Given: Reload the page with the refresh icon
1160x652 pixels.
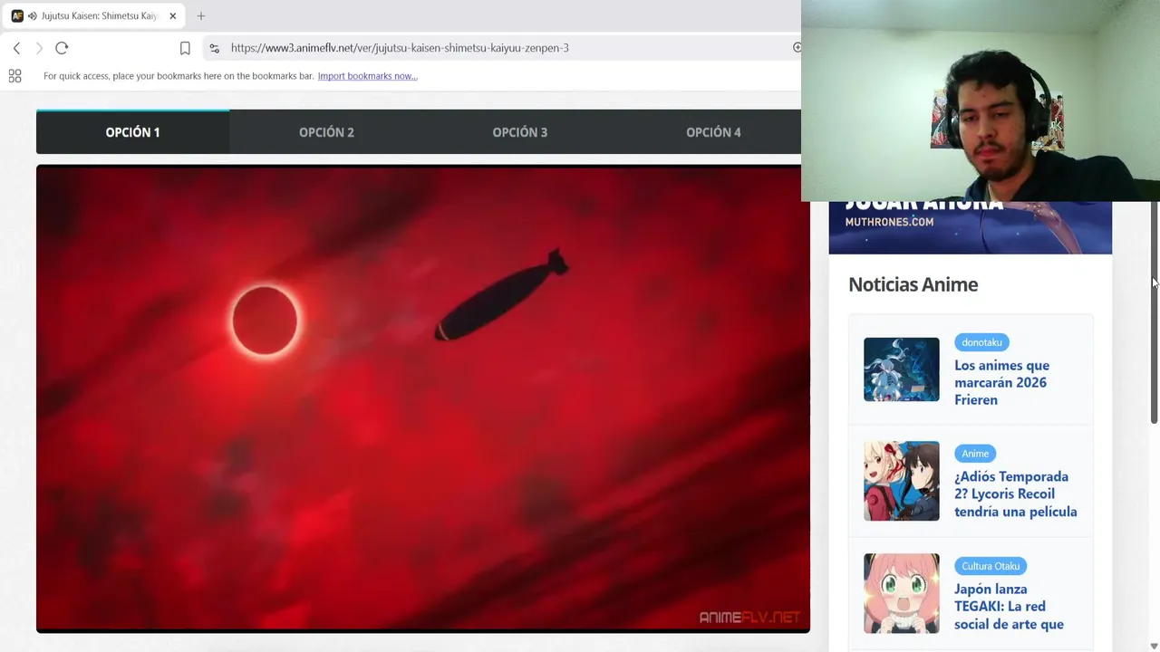Looking at the screenshot, I should coord(62,48).
